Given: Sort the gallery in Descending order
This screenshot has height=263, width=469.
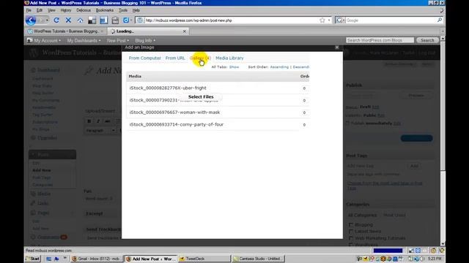Looking at the screenshot, I should click(301, 67).
